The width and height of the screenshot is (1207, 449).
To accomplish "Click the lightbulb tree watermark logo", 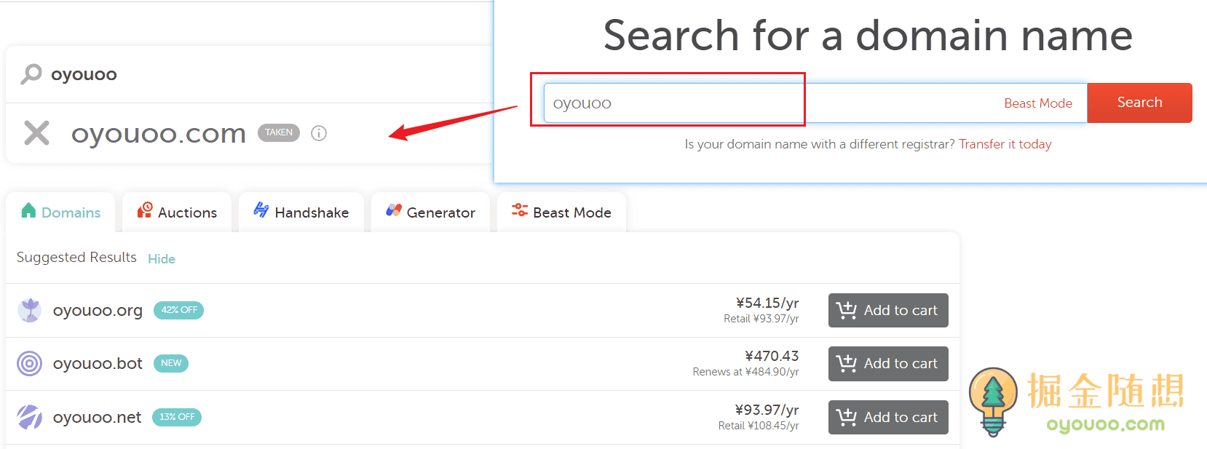I will 993,400.
